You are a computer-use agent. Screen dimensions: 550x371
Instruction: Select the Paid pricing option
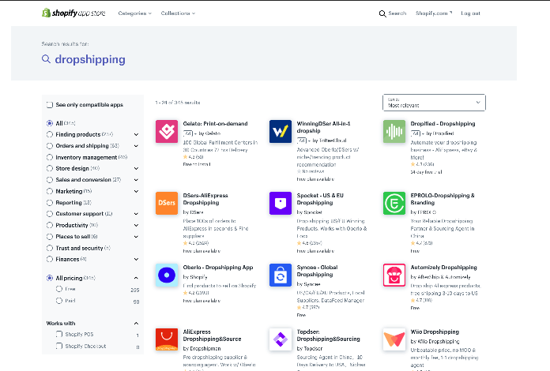click(x=59, y=301)
